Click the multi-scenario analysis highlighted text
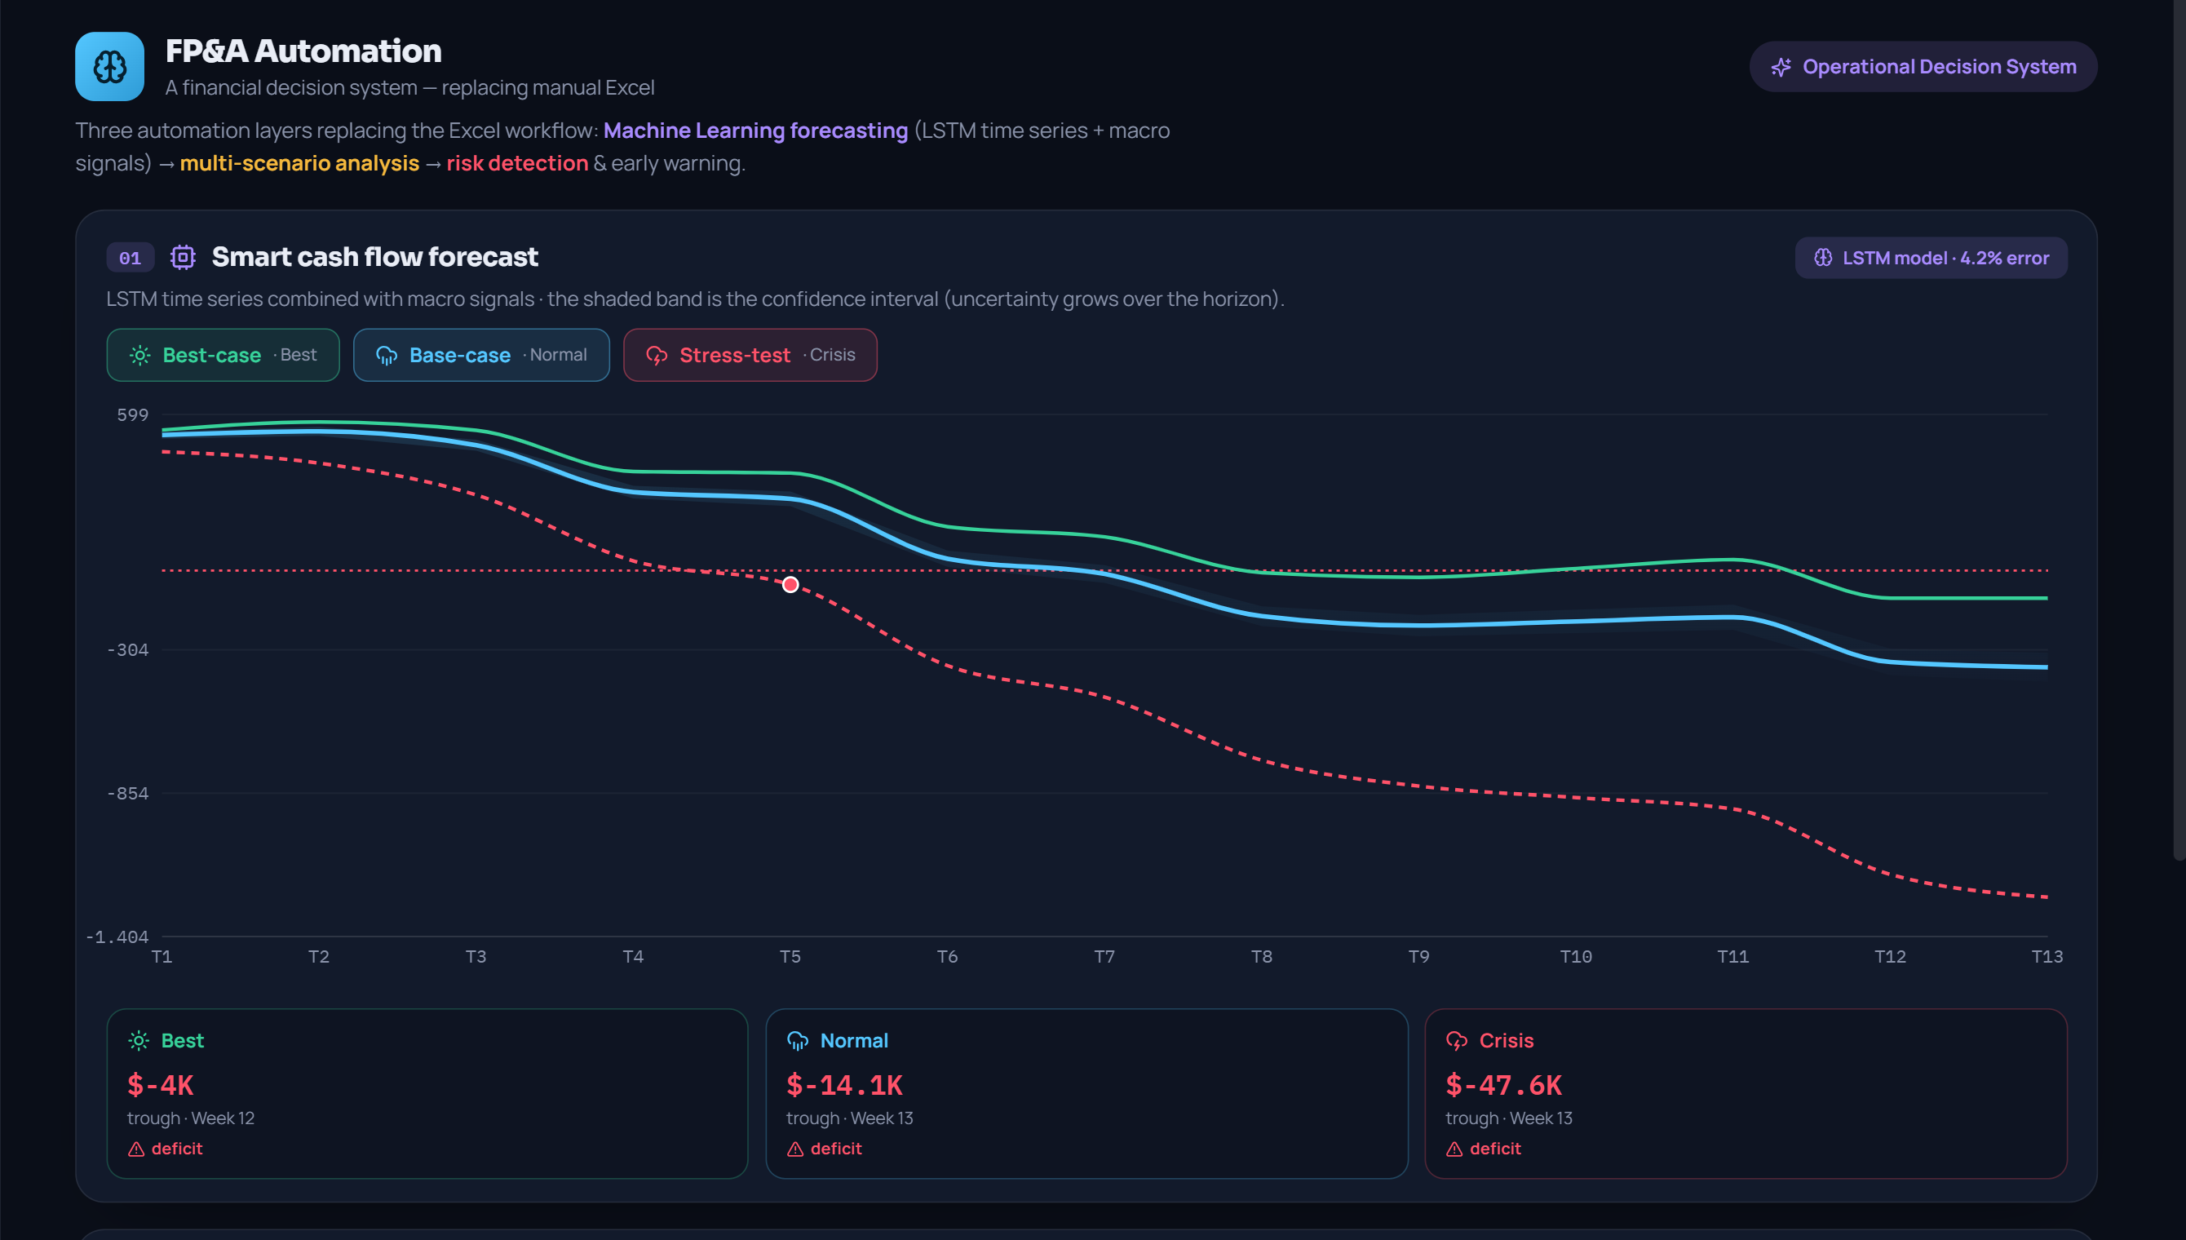This screenshot has width=2186, height=1240. (x=299, y=162)
